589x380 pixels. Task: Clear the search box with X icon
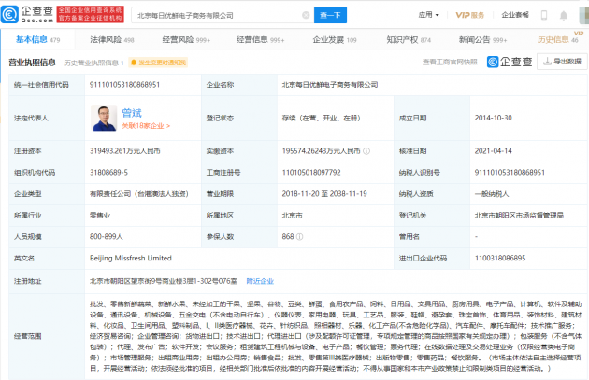[306, 15]
